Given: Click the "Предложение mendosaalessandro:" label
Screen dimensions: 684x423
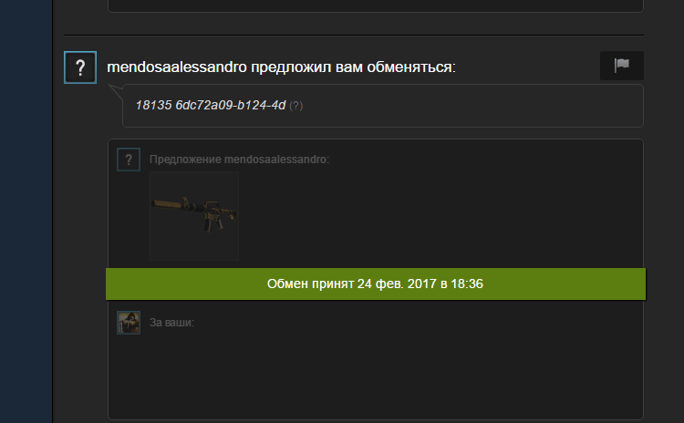Looking at the screenshot, I should click(240, 160).
